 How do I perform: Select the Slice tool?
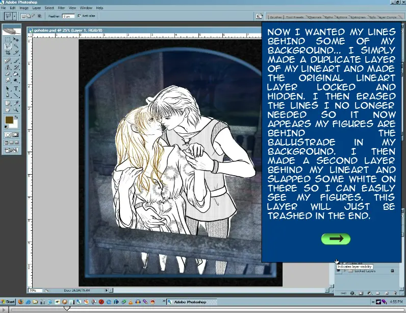click(x=16, y=53)
